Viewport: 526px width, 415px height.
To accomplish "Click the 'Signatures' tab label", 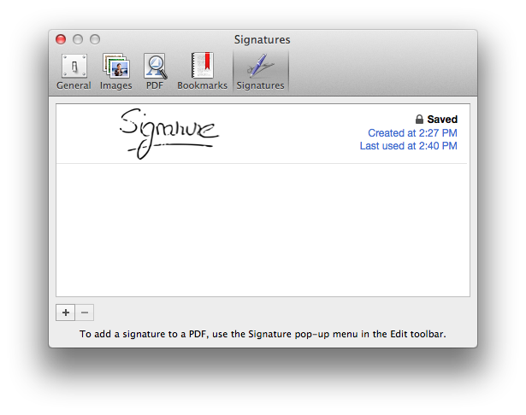I will point(260,85).
